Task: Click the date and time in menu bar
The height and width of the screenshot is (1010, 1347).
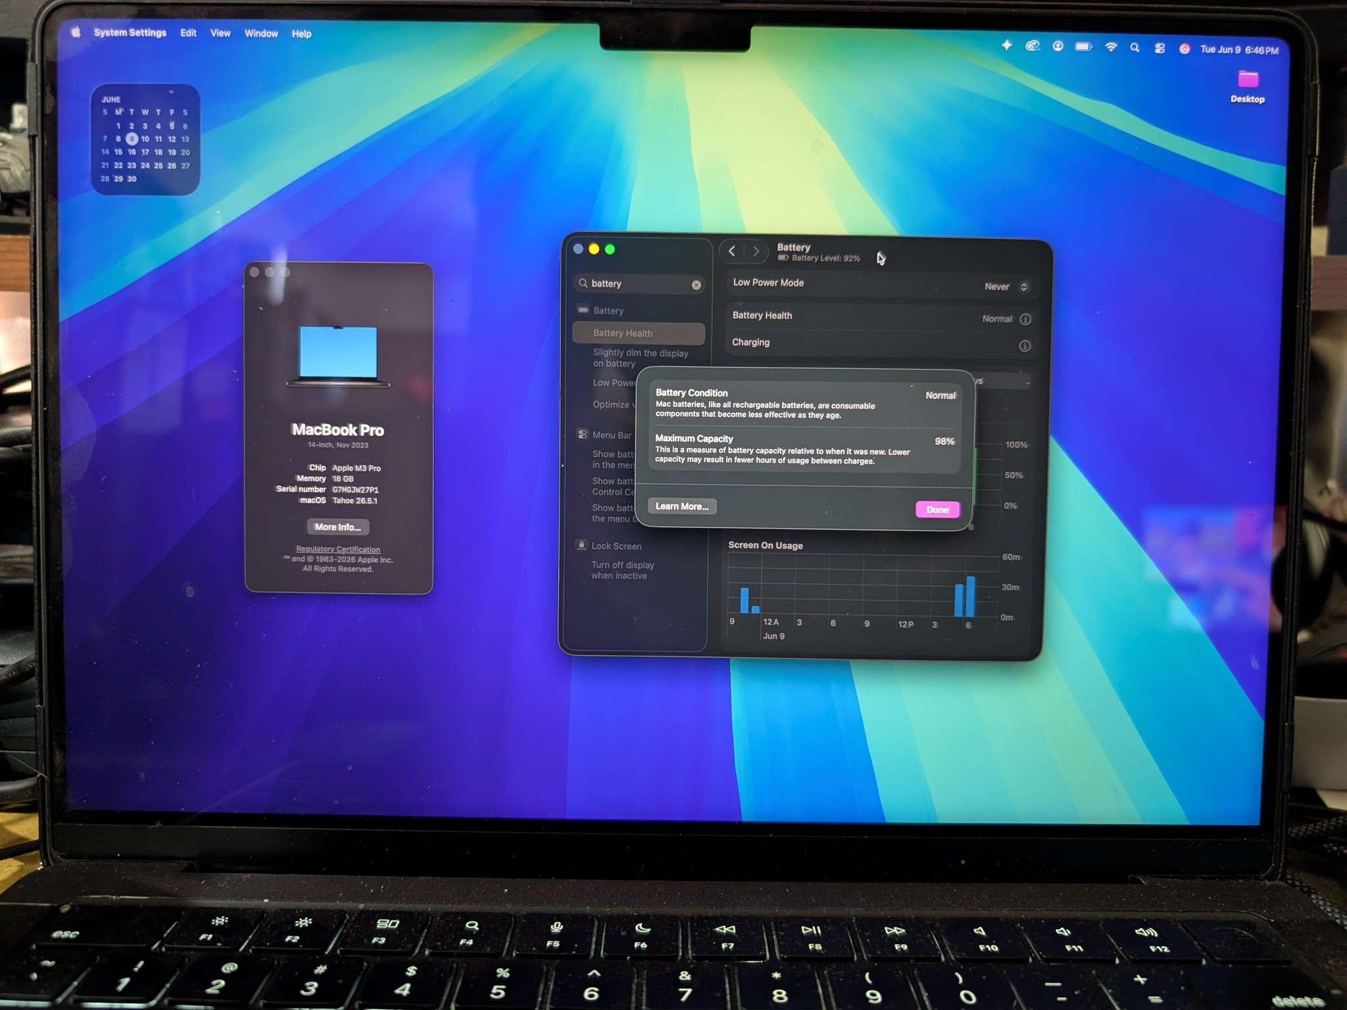Action: [x=1239, y=50]
